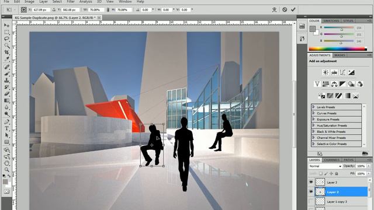
Task: Open the Fill slider arrow
Action: click(369, 174)
